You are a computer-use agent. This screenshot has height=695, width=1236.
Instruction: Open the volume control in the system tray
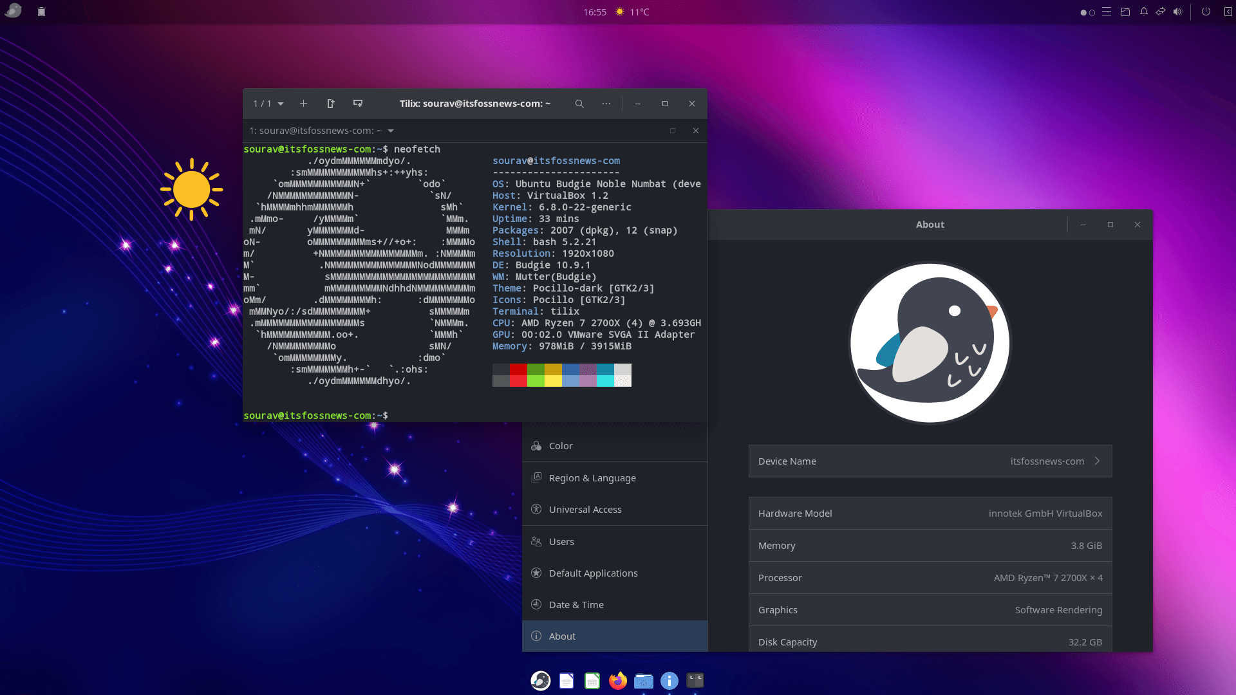1178,12
